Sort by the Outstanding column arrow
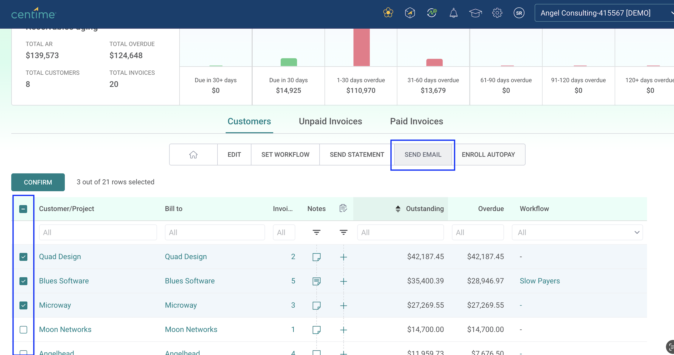 pyautogui.click(x=398, y=209)
